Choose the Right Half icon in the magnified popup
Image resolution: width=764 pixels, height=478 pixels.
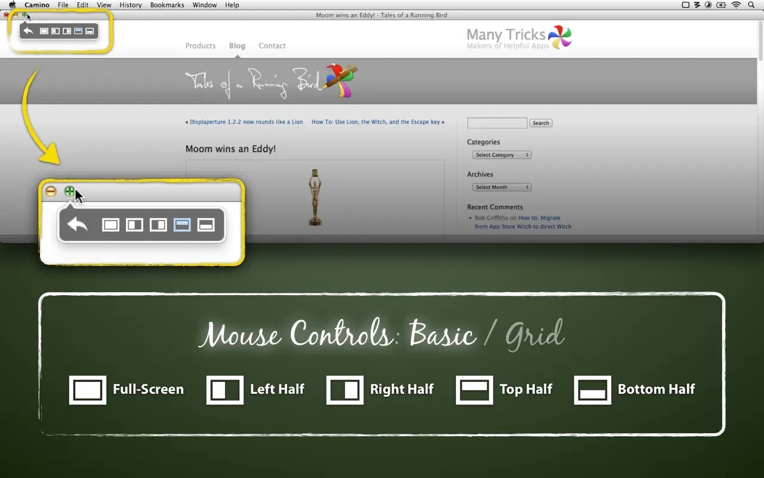(x=158, y=225)
